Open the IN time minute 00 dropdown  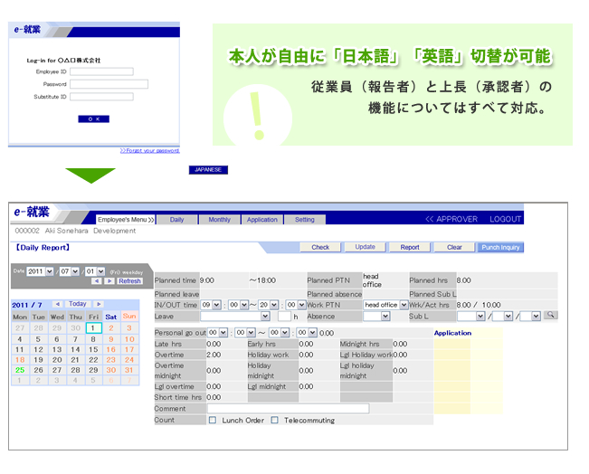click(x=239, y=305)
